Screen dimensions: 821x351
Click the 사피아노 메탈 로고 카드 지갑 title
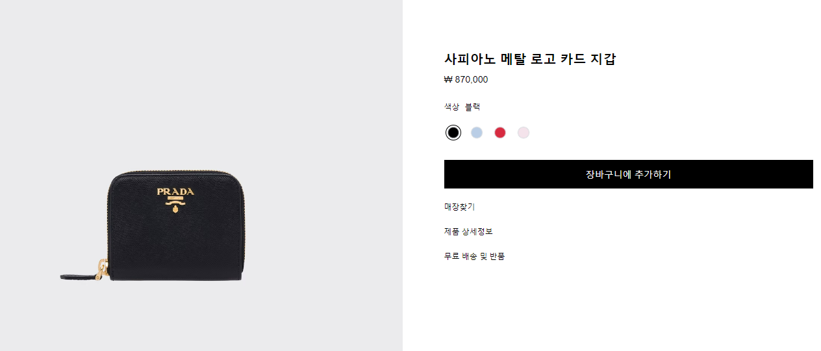(530, 59)
